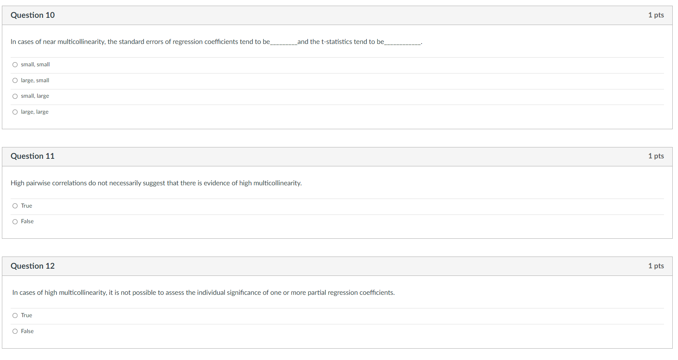Select the large, large answer option

click(x=15, y=112)
